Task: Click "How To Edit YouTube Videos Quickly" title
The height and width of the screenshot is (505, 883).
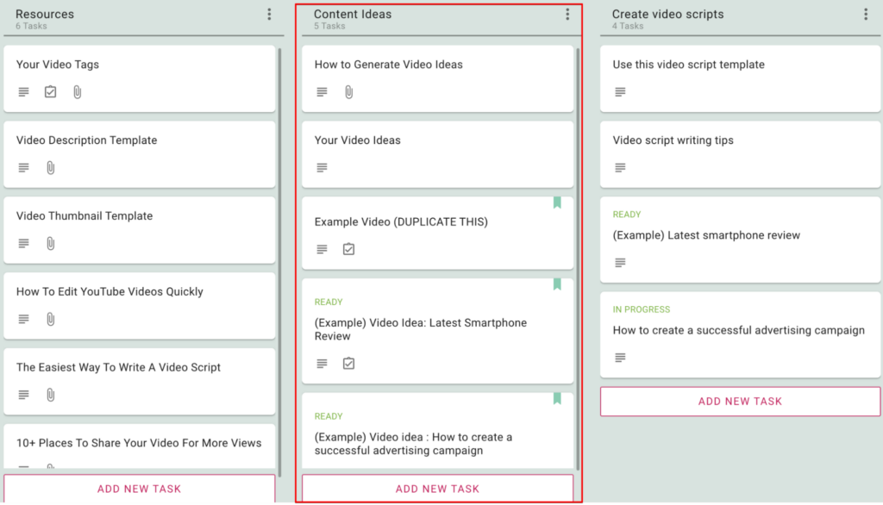Action: pos(110,291)
